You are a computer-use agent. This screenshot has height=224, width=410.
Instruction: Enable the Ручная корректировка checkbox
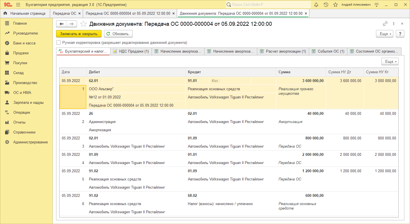tap(59, 43)
